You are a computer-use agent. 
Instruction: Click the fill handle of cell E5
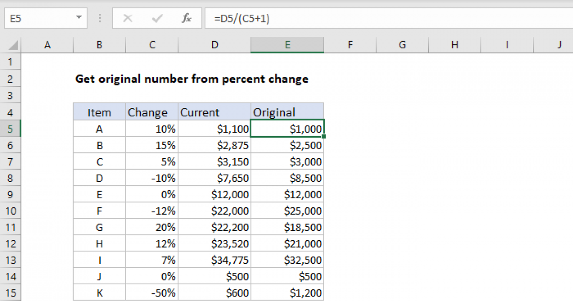point(324,137)
